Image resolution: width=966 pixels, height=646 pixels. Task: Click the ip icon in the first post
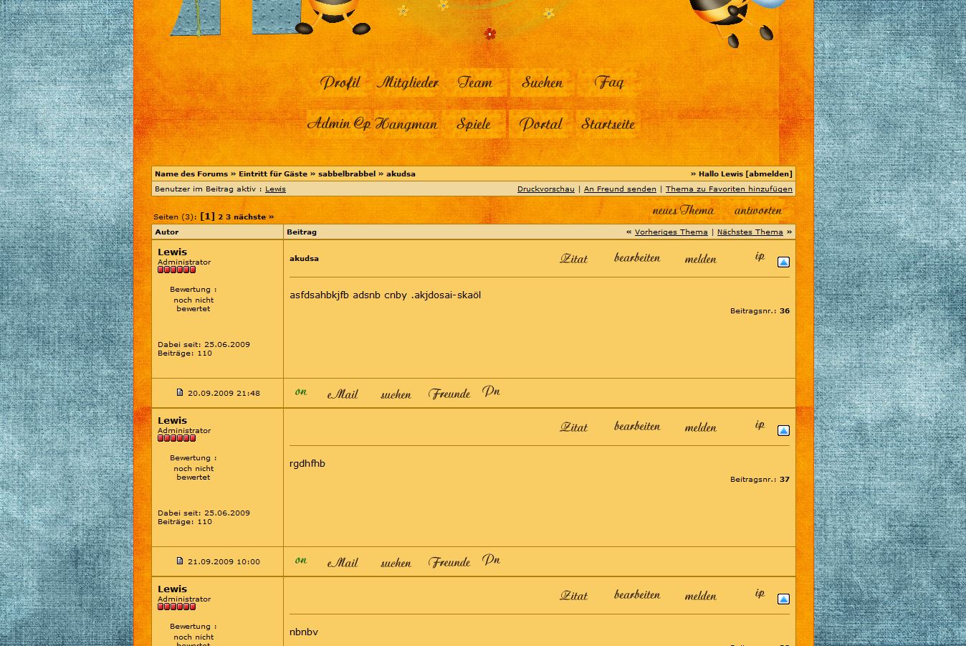click(760, 256)
